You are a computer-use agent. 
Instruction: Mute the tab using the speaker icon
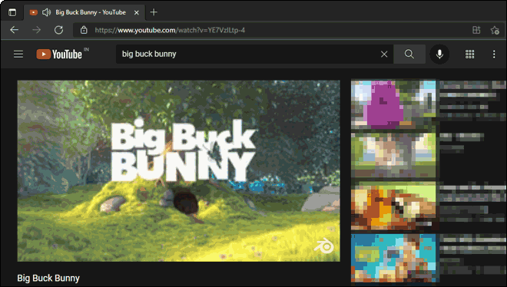point(46,12)
